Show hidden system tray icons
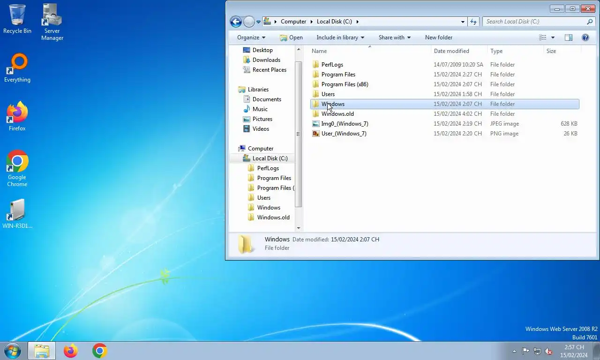The width and height of the screenshot is (600, 360). pos(515,351)
